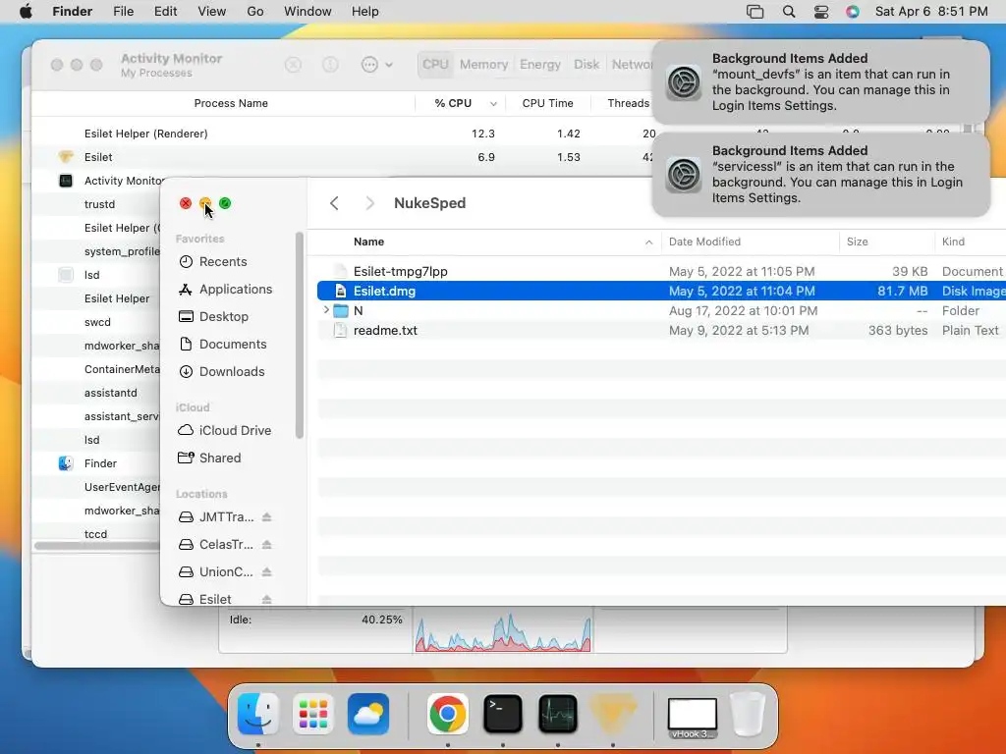The width and height of the screenshot is (1006, 754).
Task: Go back in the Finder window
Action: 334,203
